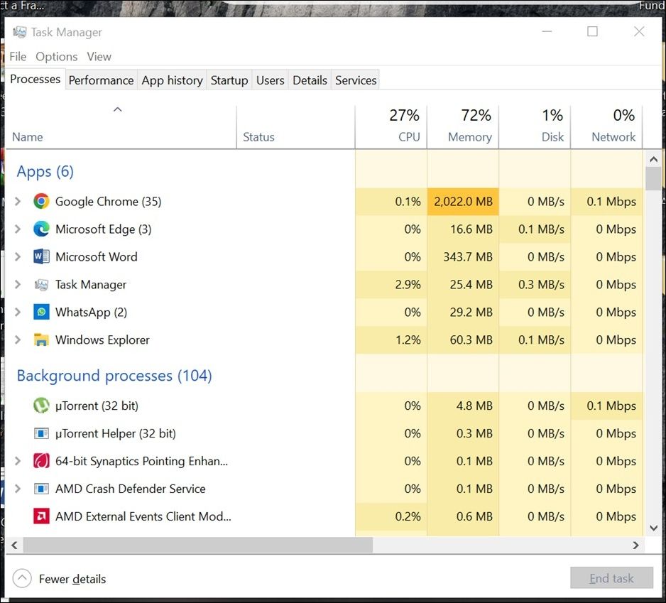Expand the AMD Crash Defender Service entry
This screenshot has height=603, width=666.
tap(18, 489)
